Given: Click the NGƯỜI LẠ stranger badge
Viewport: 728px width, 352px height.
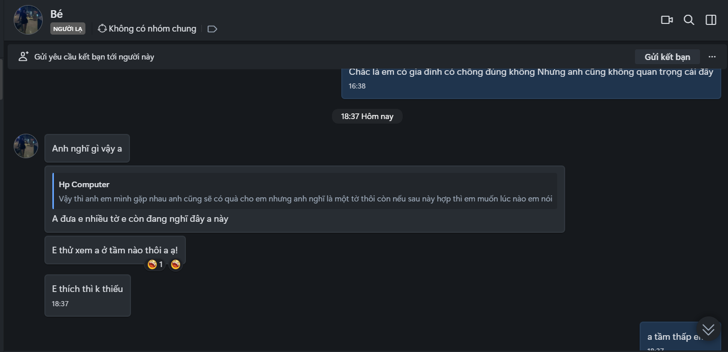Looking at the screenshot, I should click(x=68, y=29).
